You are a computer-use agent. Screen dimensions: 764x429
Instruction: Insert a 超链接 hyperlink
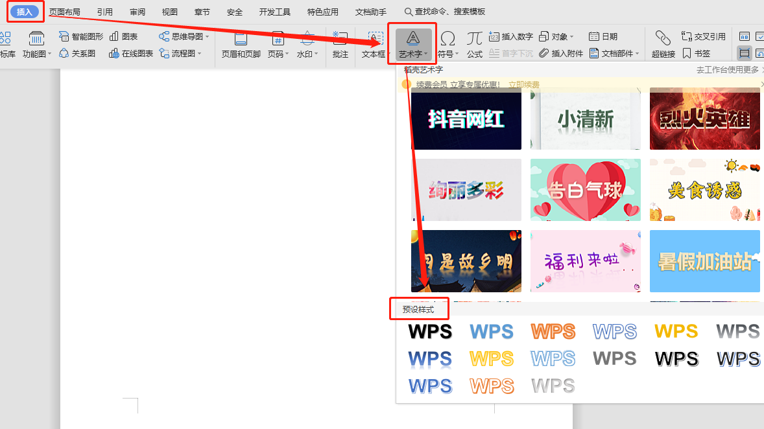[x=663, y=44]
